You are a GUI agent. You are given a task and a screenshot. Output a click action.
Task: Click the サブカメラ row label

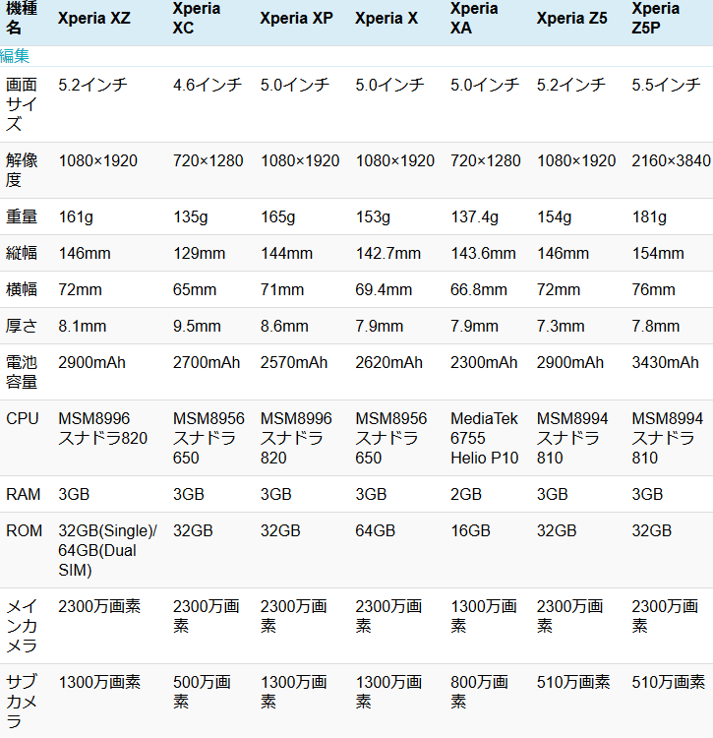click(22, 702)
